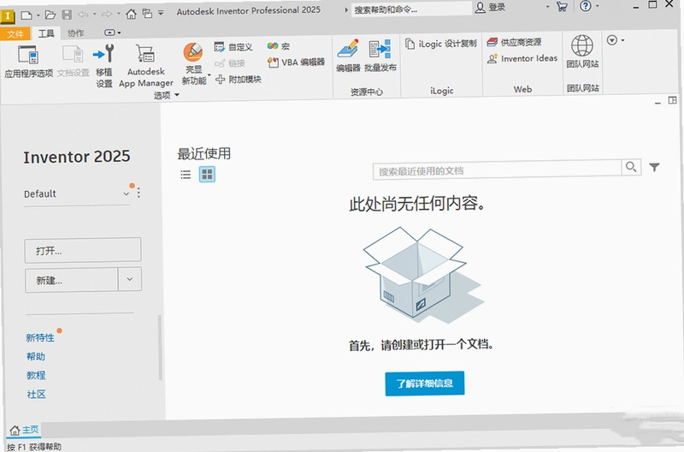Click 批量发布 batch publish icon
684x452 pixels.
tap(380, 55)
